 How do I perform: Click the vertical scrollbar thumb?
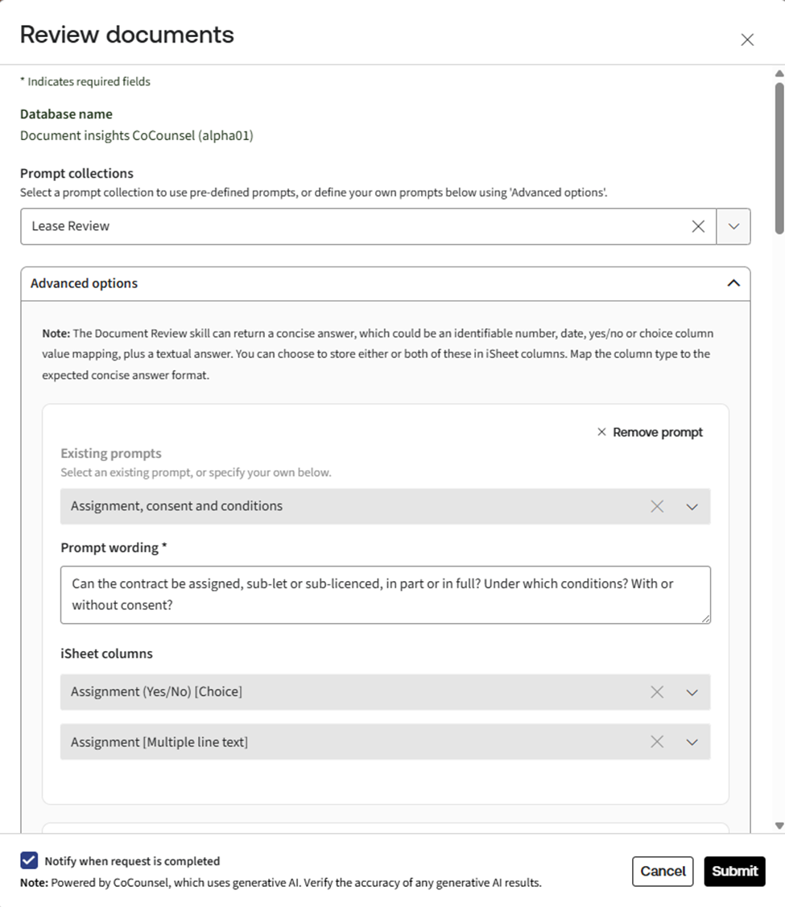point(779,153)
